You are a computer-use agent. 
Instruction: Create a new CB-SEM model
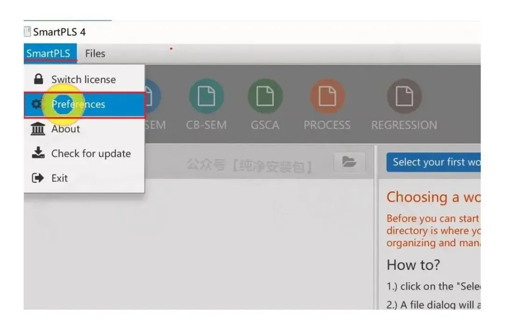pyautogui.click(x=206, y=96)
